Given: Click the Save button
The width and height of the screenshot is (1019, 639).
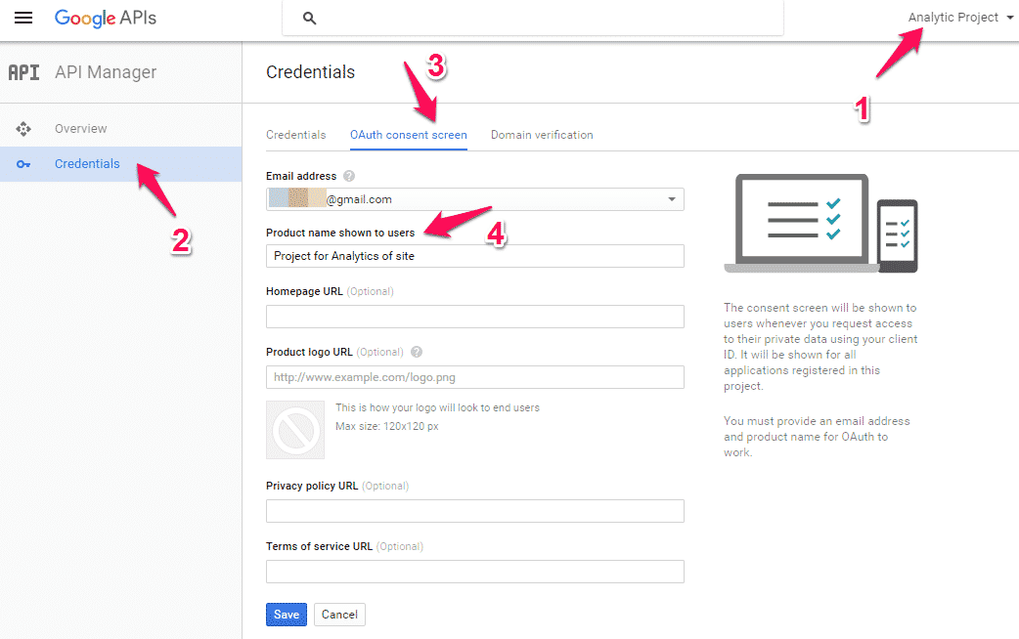Looking at the screenshot, I should point(287,615).
